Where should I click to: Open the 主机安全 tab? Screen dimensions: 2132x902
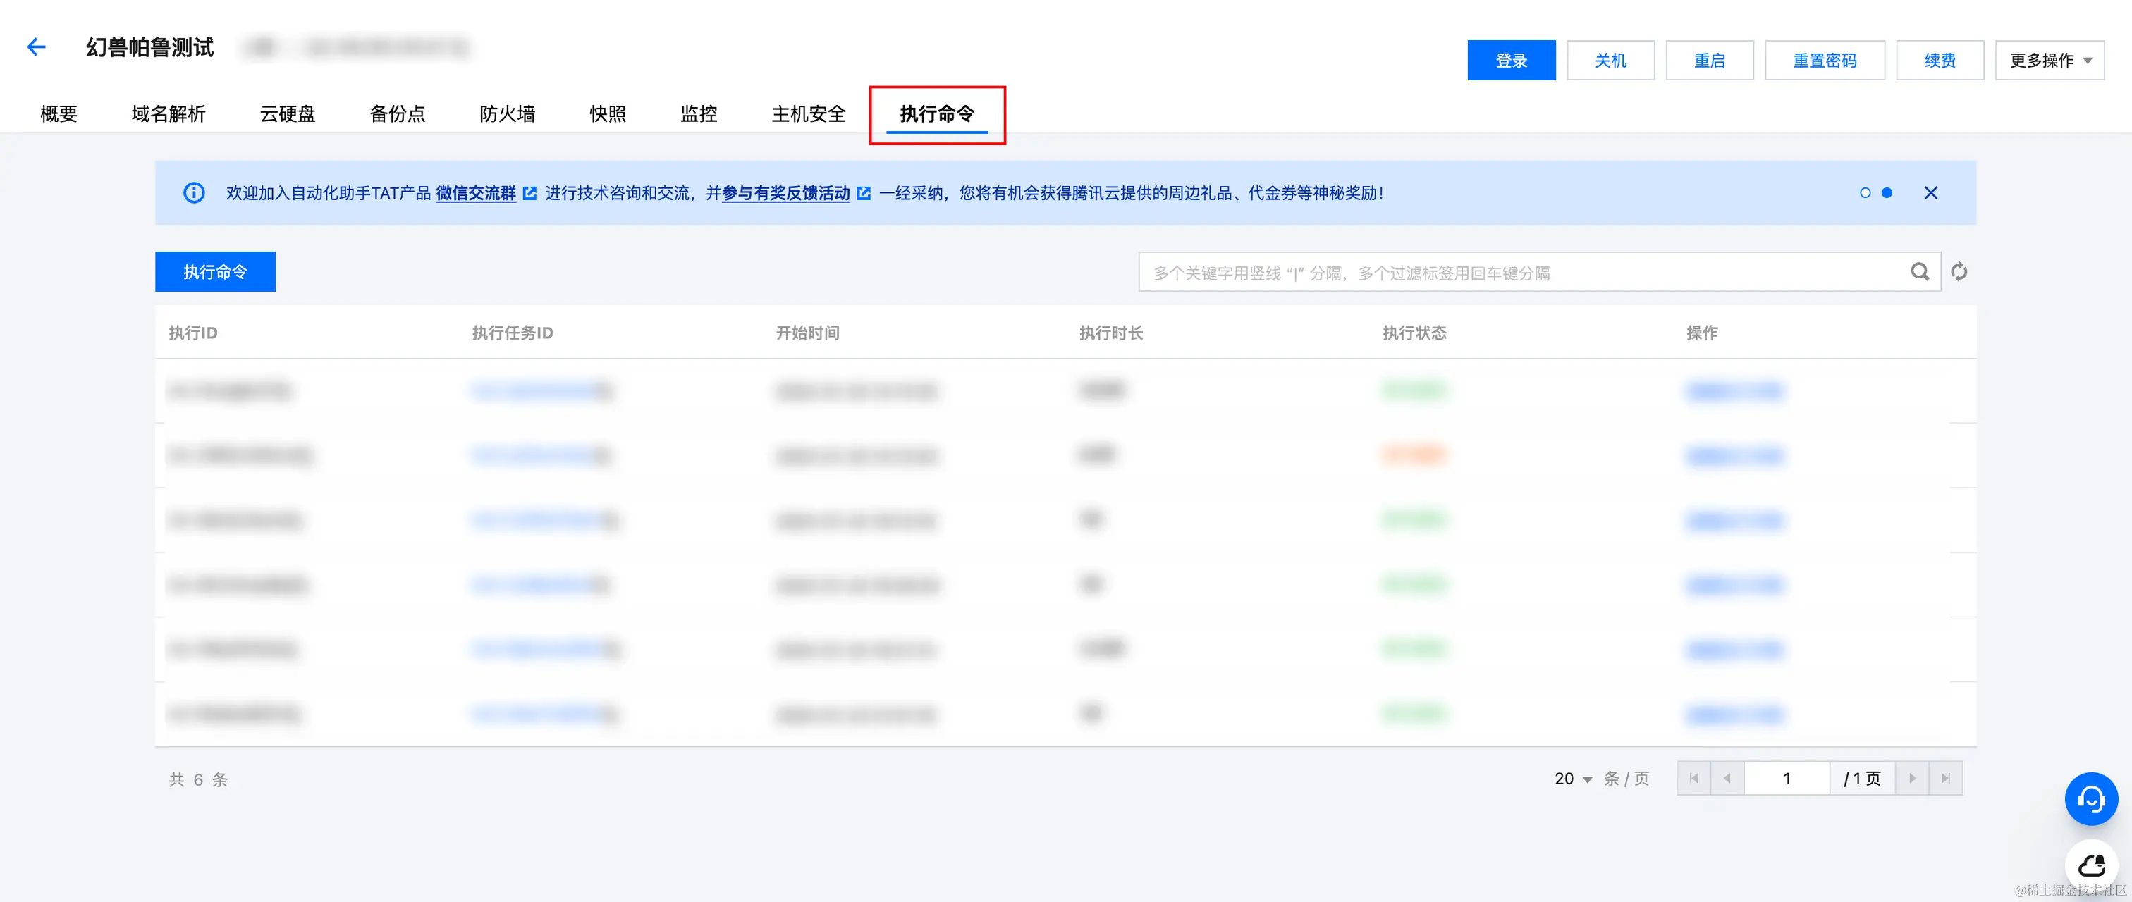coord(809,113)
